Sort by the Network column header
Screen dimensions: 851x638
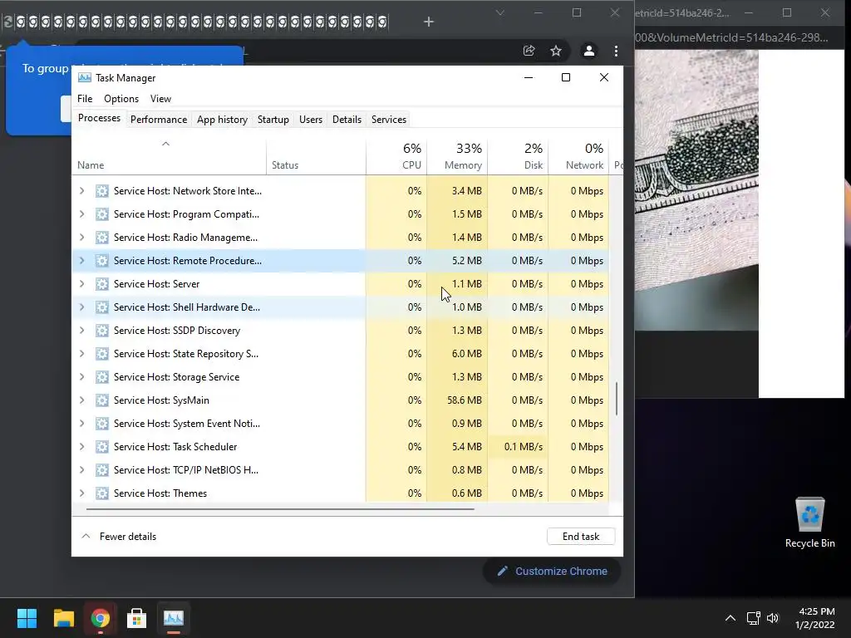coord(579,156)
